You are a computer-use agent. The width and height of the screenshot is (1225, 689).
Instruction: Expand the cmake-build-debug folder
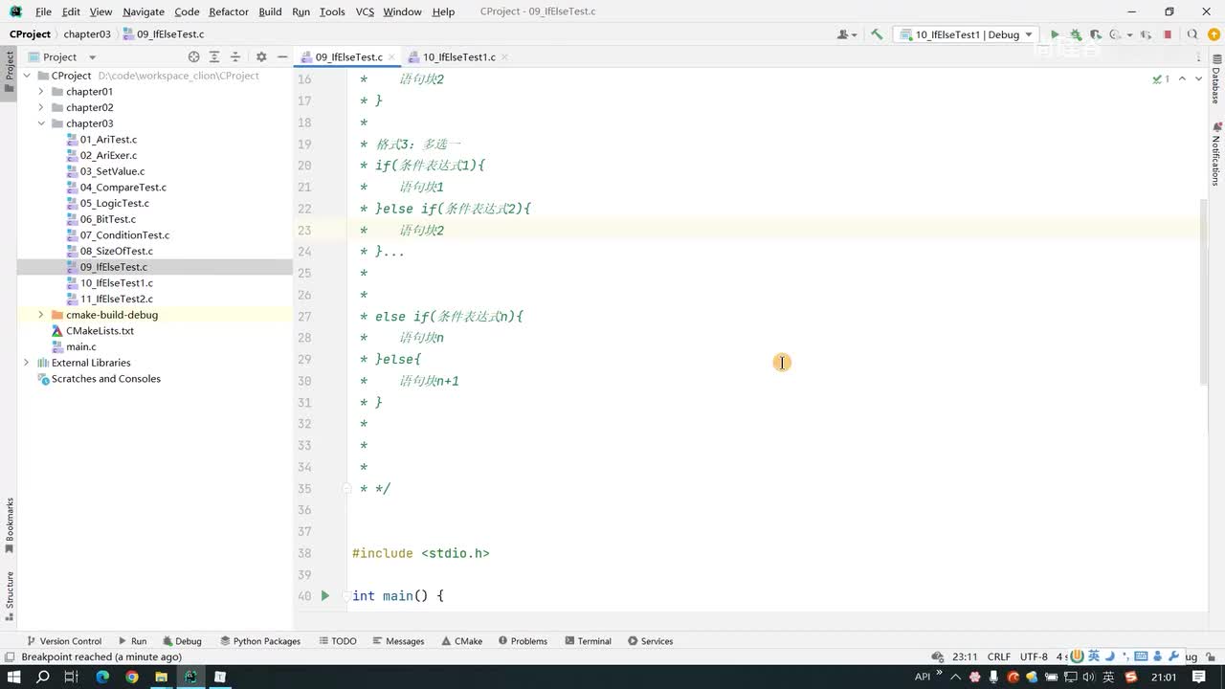tap(41, 315)
